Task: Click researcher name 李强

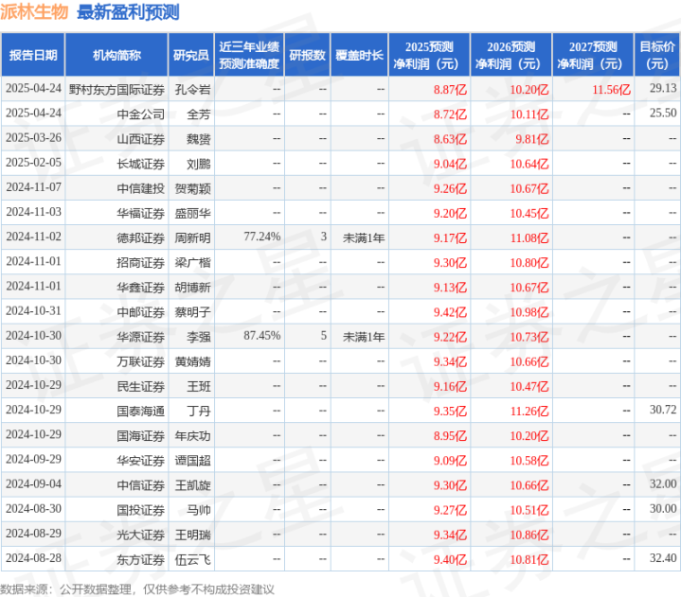Action: [199, 337]
